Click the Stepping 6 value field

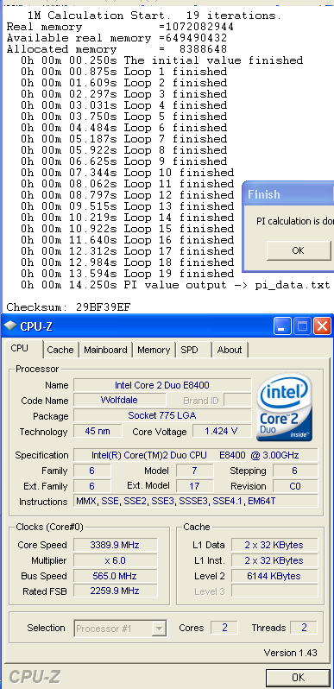point(295,471)
